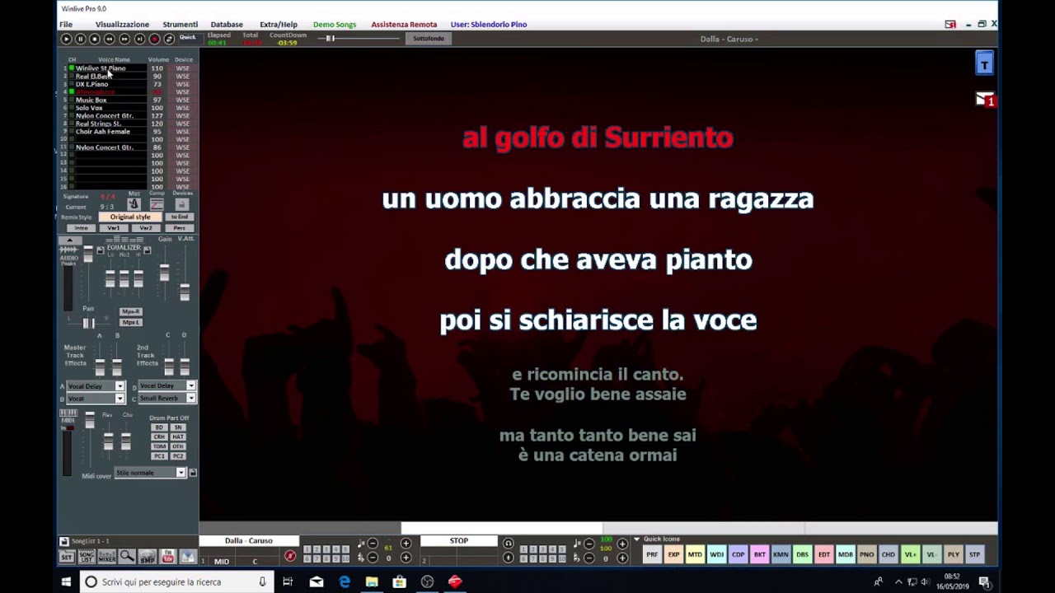The height and width of the screenshot is (593, 1055).
Task: Click the red Record button
Action: [154, 39]
